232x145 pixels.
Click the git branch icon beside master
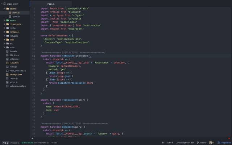[198, 142]
